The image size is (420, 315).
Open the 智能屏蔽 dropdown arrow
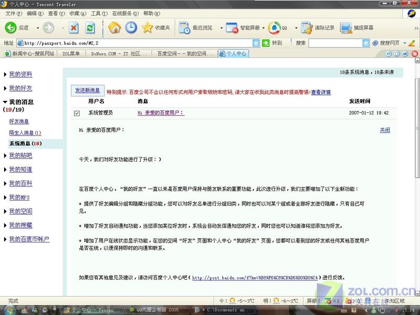[x=264, y=28]
